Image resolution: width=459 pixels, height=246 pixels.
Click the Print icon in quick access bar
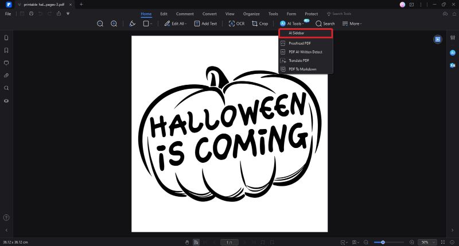click(x=32, y=14)
